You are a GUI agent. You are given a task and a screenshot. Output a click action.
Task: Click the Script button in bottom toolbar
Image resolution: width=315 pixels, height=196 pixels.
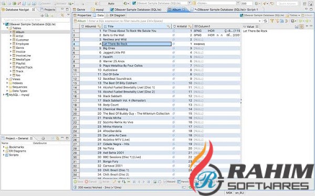pos(104,182)
